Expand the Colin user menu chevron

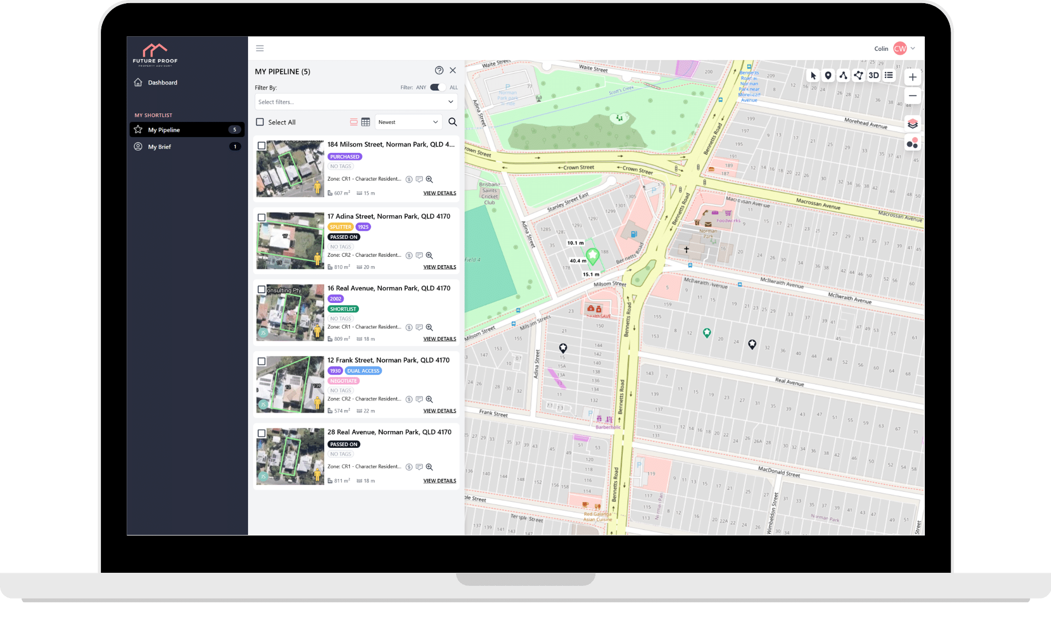(913, 48)
